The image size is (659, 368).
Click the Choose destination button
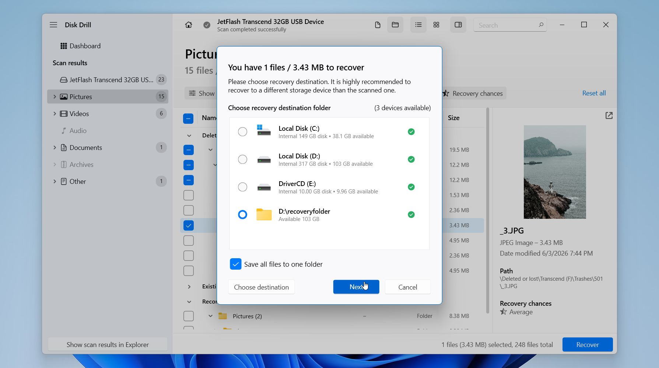(261, 287)
